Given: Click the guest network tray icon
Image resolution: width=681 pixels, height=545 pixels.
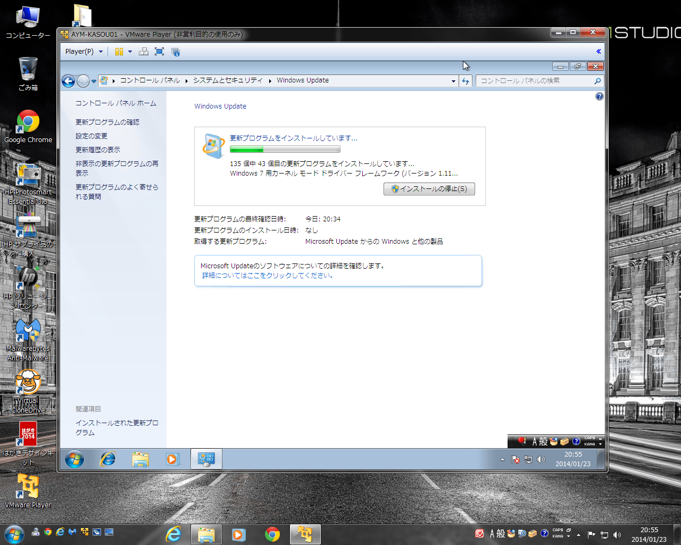Looking at the screenshot, I should pyautogui.click(x=528, y=459).
